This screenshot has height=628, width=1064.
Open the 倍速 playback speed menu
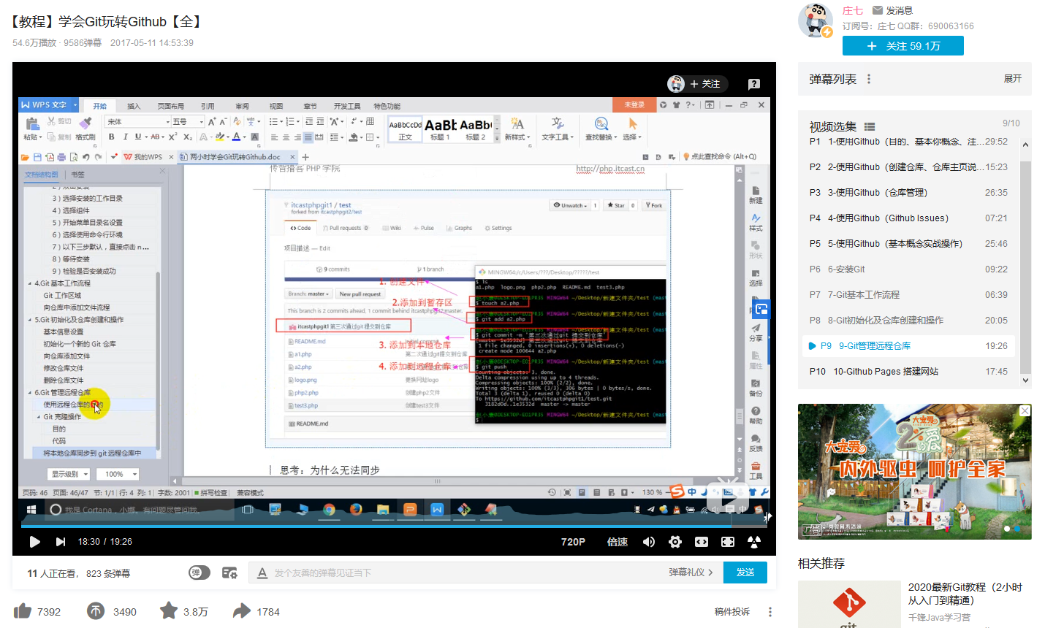pos(617,542)
